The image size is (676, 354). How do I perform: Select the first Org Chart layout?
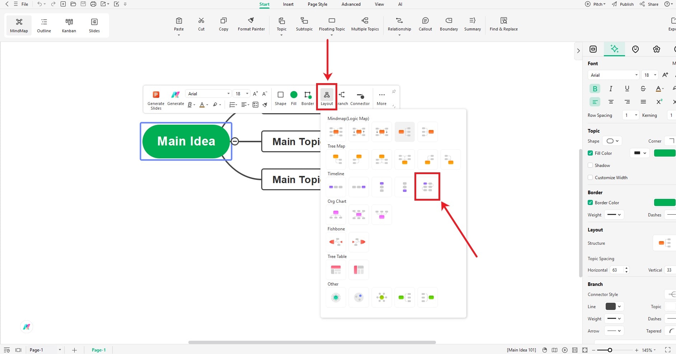336,214
